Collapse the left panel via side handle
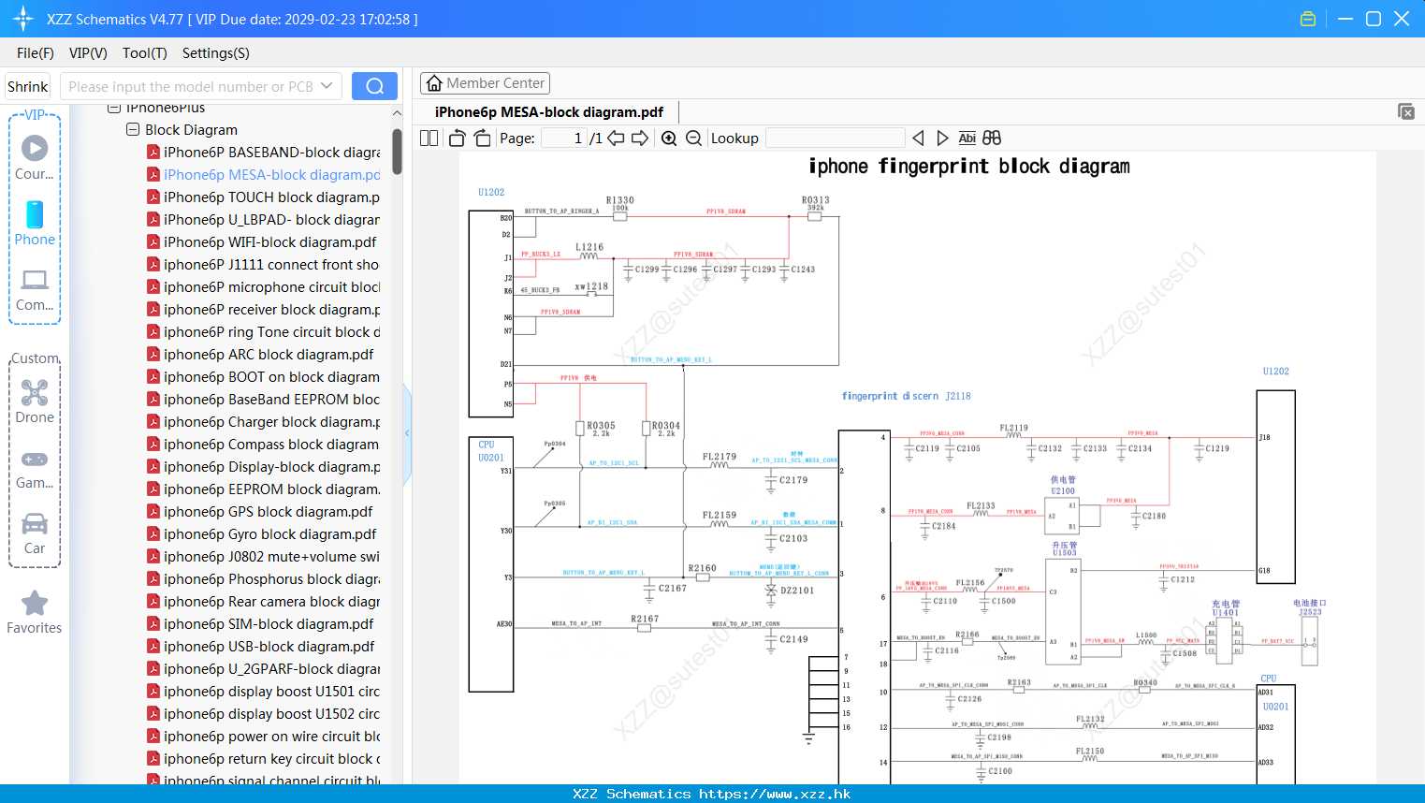 coord(407,433)
